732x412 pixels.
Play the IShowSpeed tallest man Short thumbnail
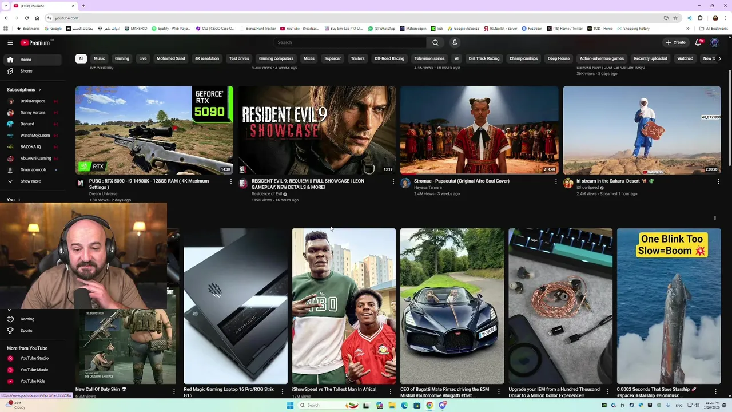point(344,306)
